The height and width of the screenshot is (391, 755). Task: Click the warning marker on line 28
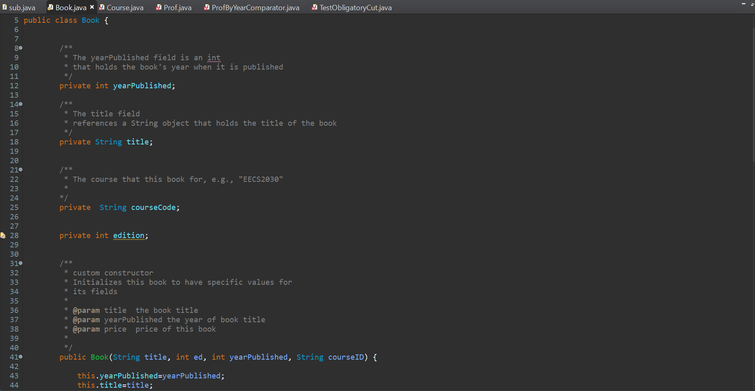tap(3, 235)
